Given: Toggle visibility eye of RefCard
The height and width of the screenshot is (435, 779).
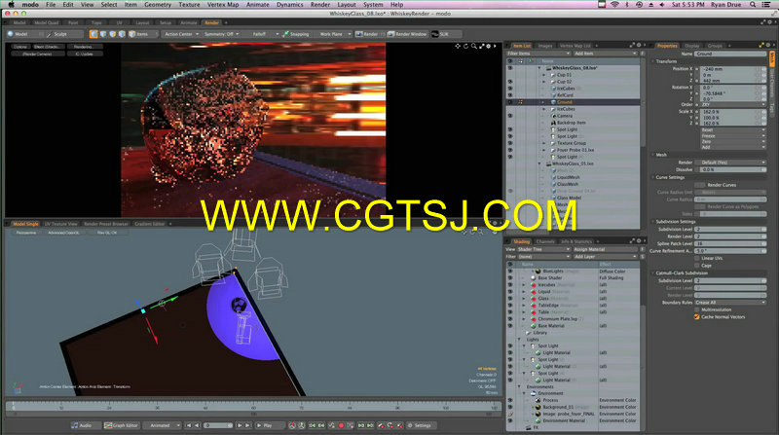Looking at the screenshot, I should tap(509, 94).
